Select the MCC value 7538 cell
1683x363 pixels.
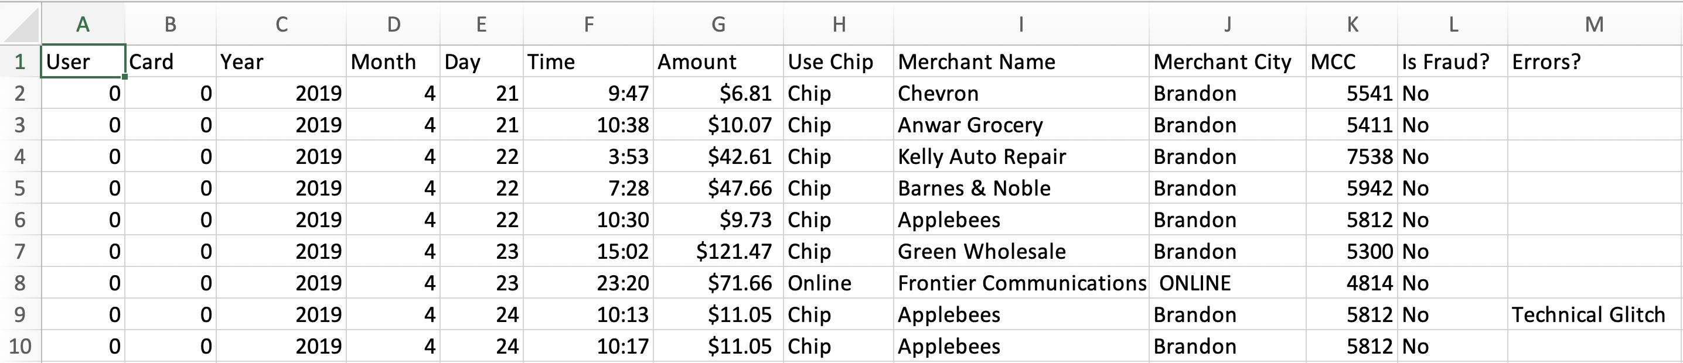pos(1352,157)
